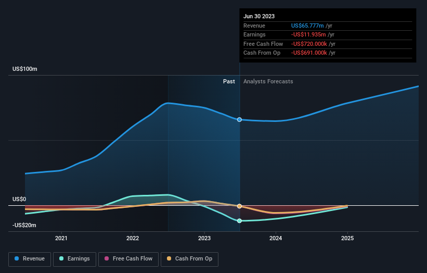Click the pink Free Cash Flow legend dot
This screenshot has width=427, height=273.
coord(107,258)
